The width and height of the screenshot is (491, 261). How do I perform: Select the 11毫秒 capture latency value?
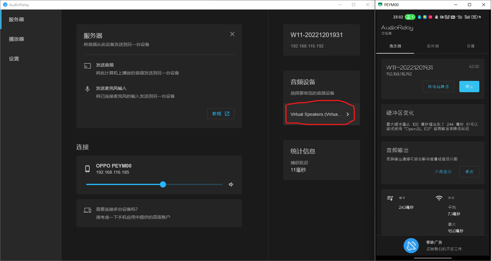[298, 170]
